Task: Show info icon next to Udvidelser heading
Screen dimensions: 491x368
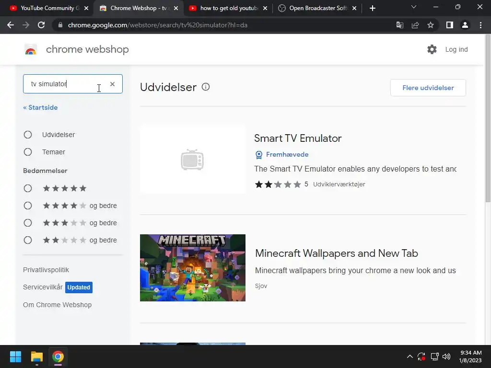Action: pyautogui.click(x=206, y=87)
